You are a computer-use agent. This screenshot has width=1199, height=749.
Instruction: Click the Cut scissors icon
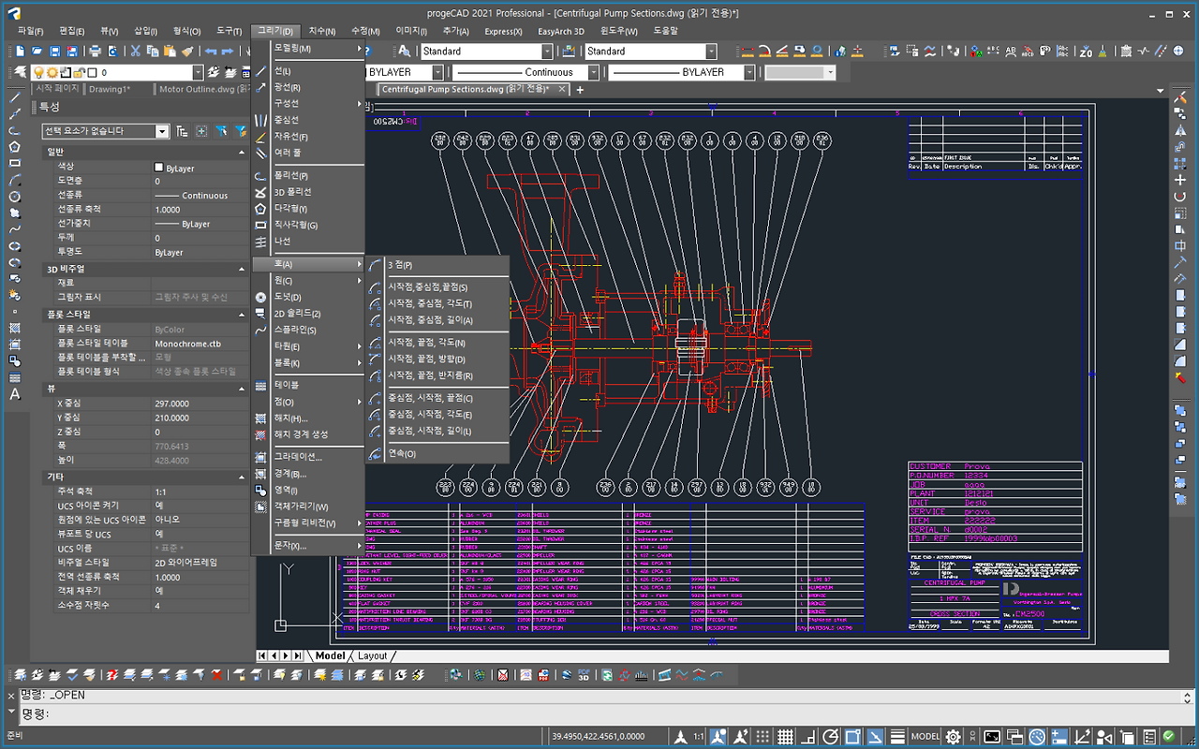tap(136, 51)
